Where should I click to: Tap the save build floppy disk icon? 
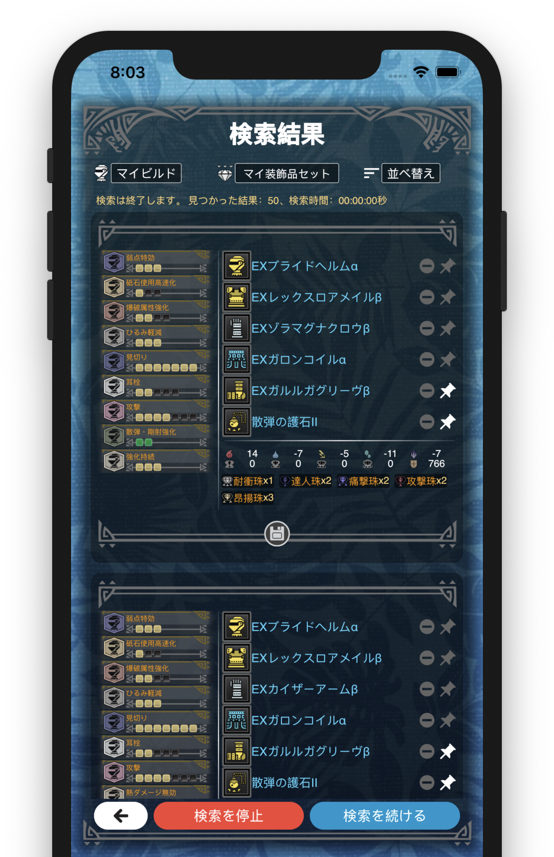[277, 534]
